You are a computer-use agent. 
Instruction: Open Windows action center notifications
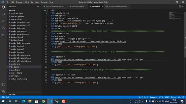(x=182, y=101)
